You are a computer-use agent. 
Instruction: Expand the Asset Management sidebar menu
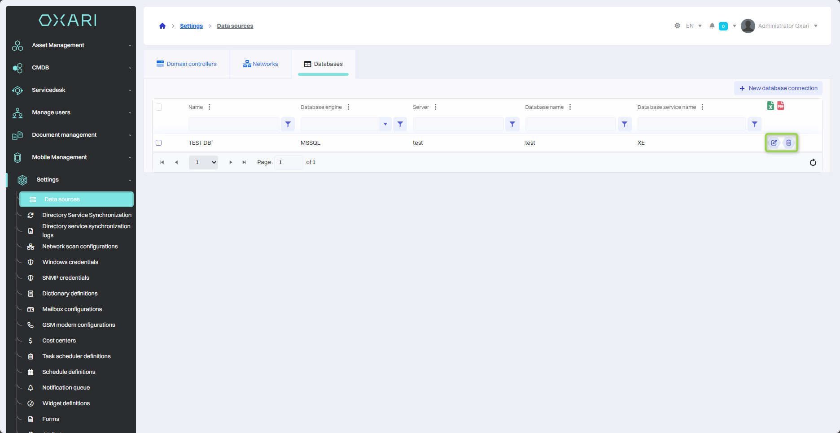pos(72,45)
